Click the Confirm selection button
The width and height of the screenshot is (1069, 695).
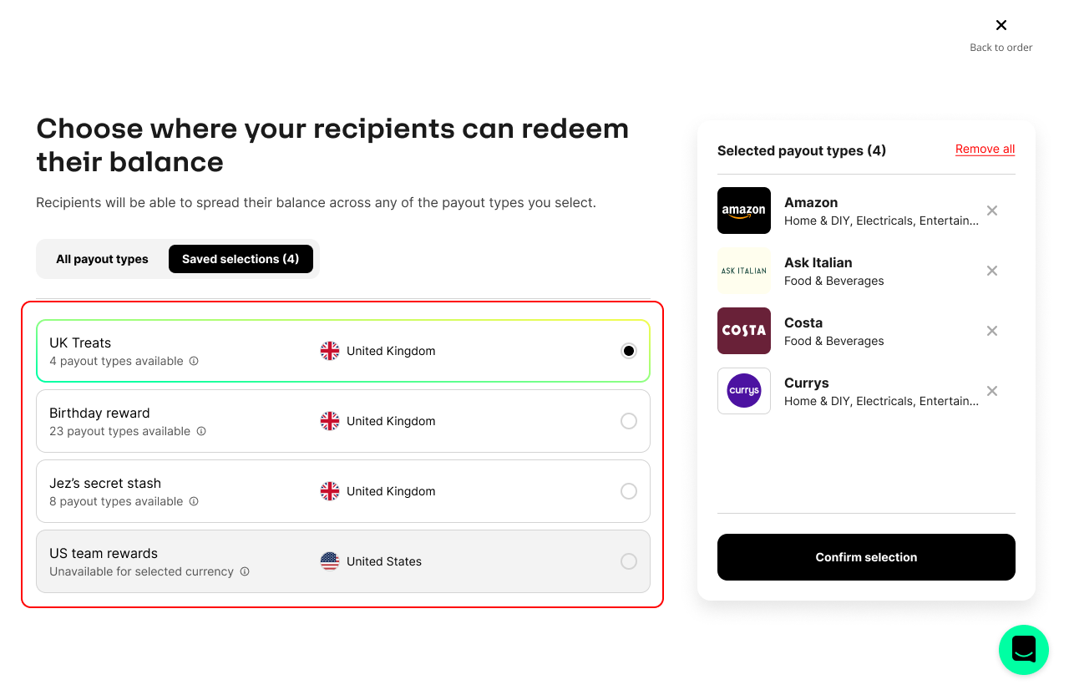(x=866, y=557)
